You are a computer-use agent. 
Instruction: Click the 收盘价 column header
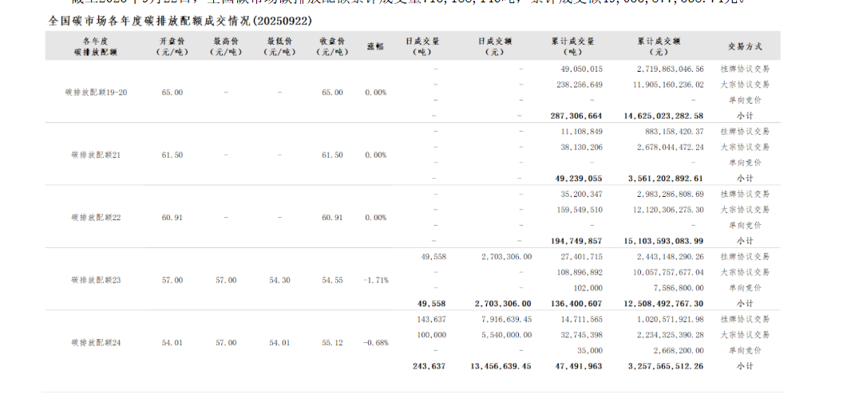coord(332,45)
